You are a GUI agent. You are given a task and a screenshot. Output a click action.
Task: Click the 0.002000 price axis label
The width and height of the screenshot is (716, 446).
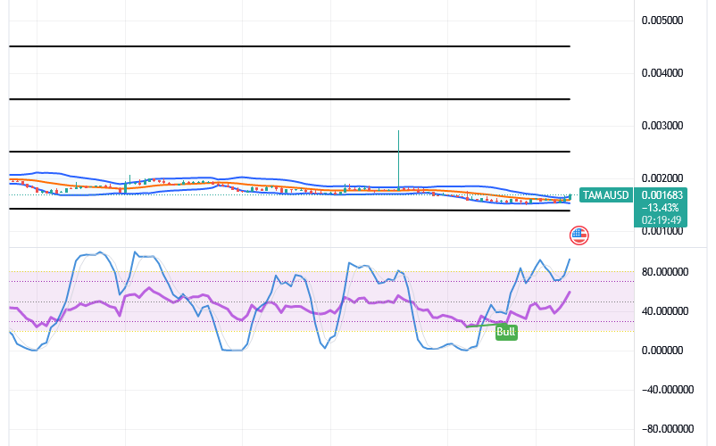[662, 178]
